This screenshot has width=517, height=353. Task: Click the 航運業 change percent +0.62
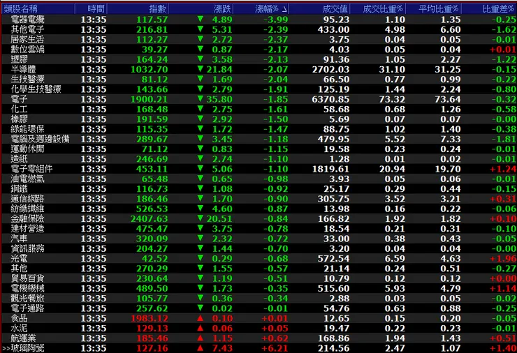275,338
